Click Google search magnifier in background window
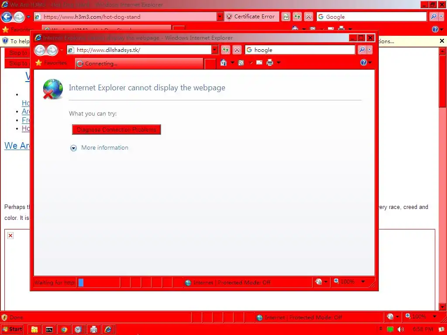The height and width of the screenshot is (335, 447). [x=433, y=17]
